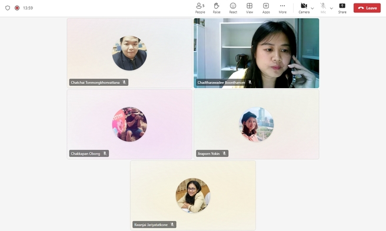Click the red recording indicator
The height and width of the screenshot is (231, 386).
pyautogui.click(x=17, y=8)
